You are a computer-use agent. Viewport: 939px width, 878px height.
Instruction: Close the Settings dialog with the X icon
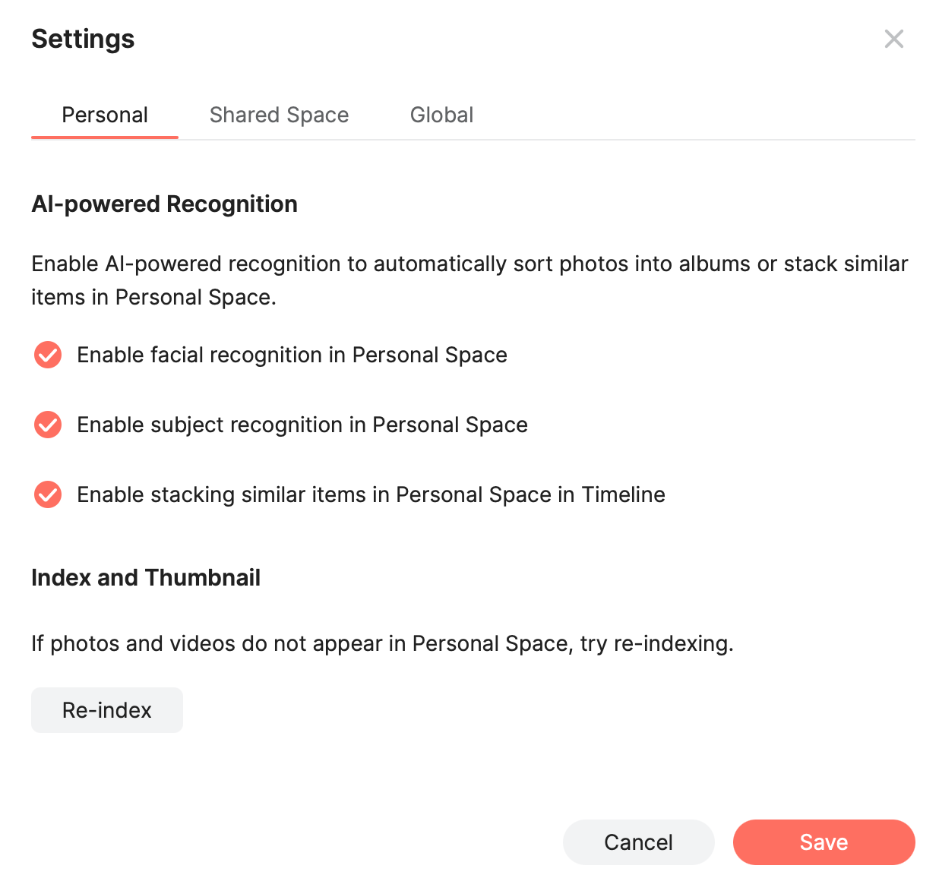(x=893, y=39)
